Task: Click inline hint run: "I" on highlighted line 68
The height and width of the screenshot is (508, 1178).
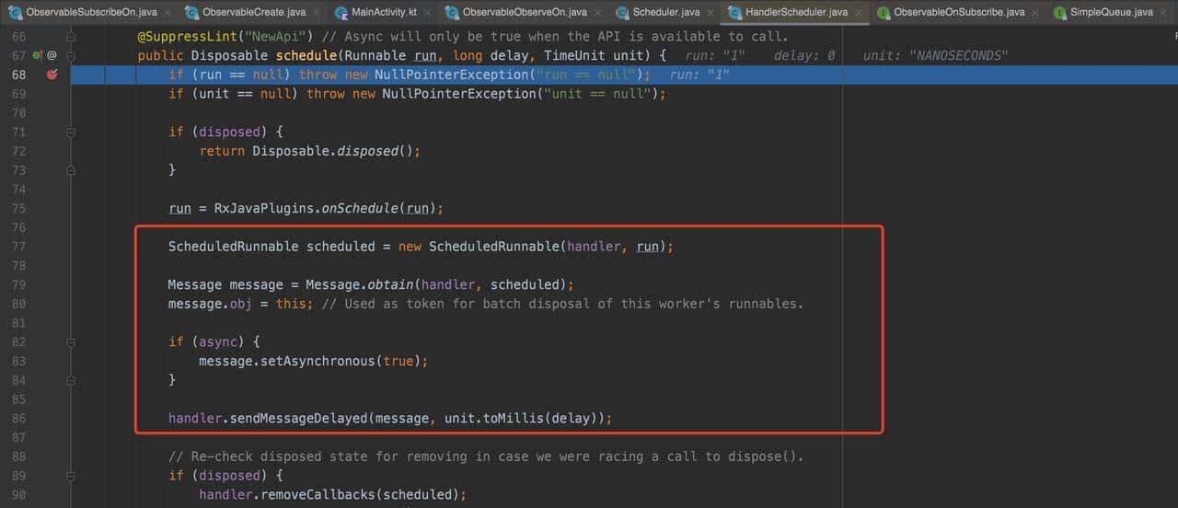Action: pos(700,75)
